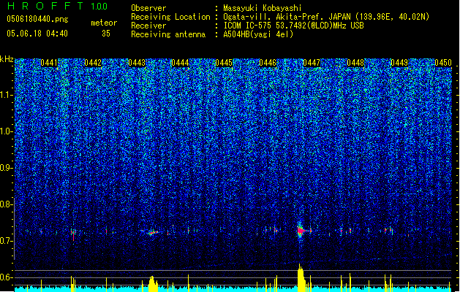This screenshot has height=292, width=460.
Task: Select the 0449 time marker
Action: (x=399, y=63)
